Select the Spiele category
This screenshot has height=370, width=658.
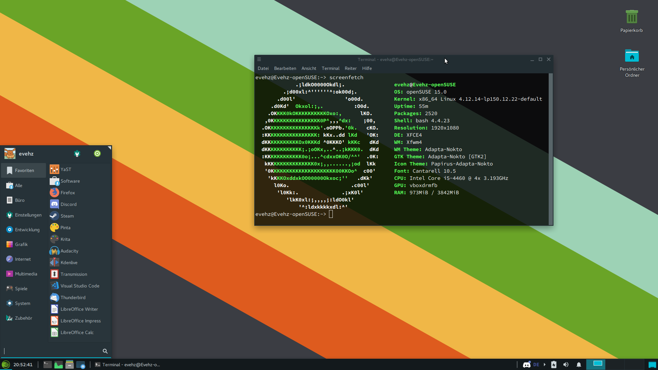pos(23,288)
